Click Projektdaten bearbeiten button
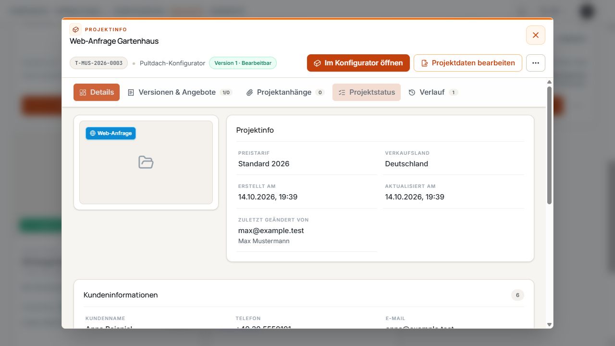The image size is (615, 346). click(468, 63)
